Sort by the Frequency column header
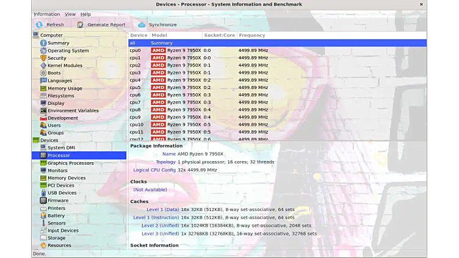 pos(252,35)
